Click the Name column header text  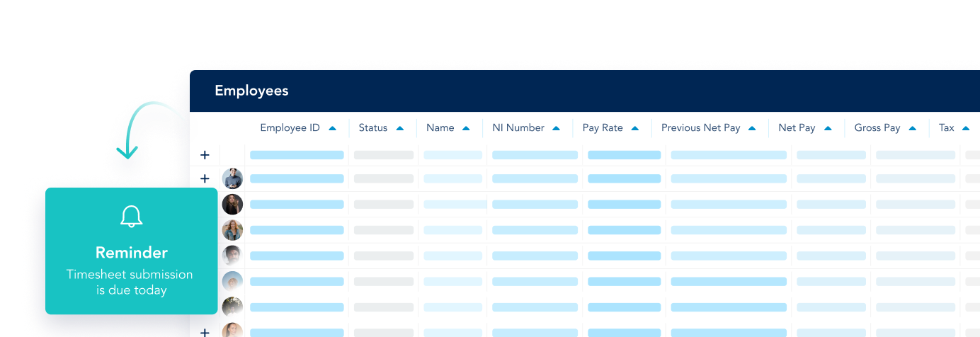click(x=440, y=128)
